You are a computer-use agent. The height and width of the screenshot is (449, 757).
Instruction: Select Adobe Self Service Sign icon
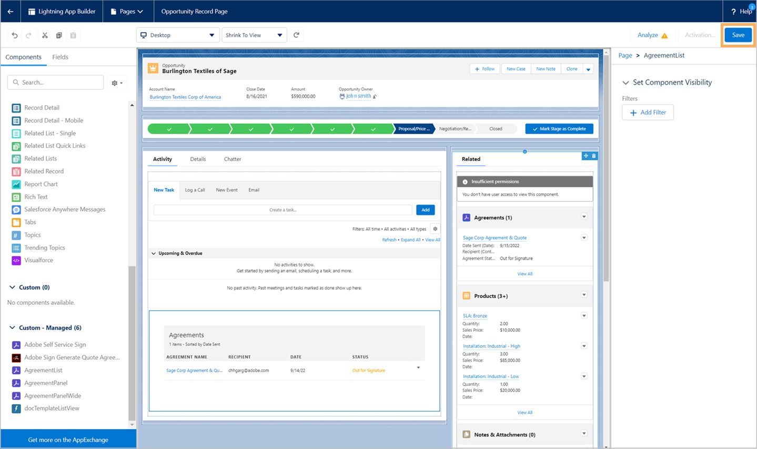pos(16,345)
